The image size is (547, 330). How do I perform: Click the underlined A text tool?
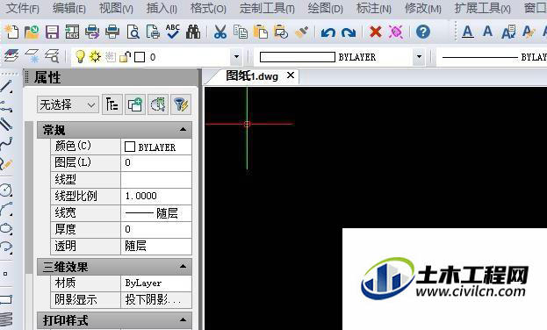coord(467,32)
